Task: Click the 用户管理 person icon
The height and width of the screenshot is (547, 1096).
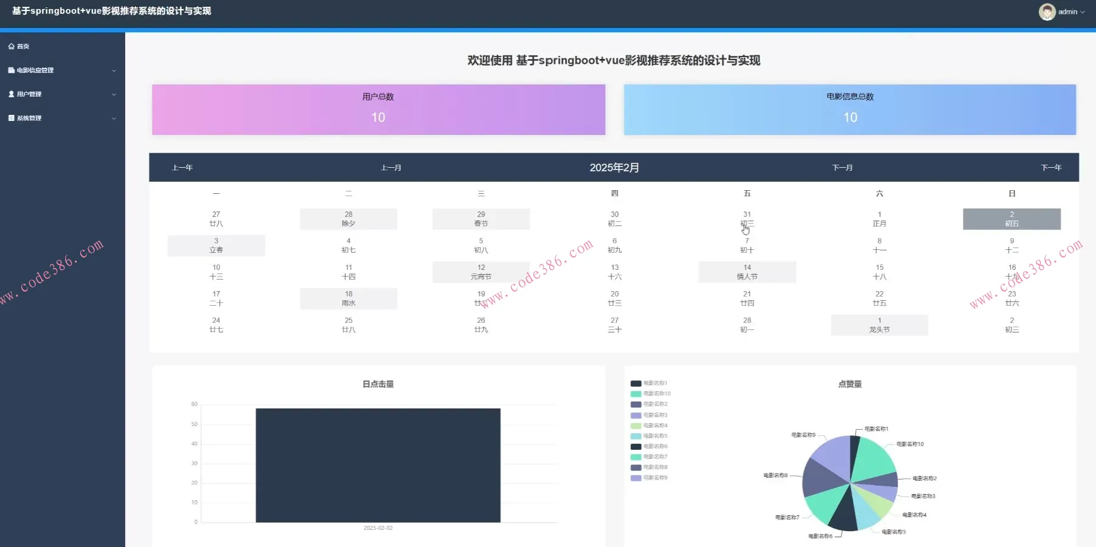Action: (11, 94)
